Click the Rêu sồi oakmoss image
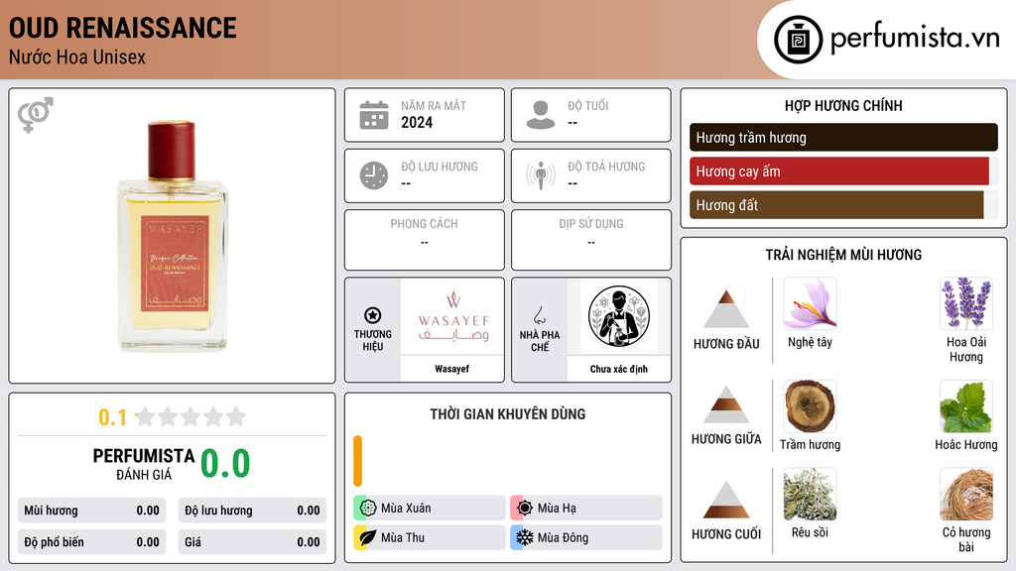Screen dimensions: 1016x571 click(810, 494)
